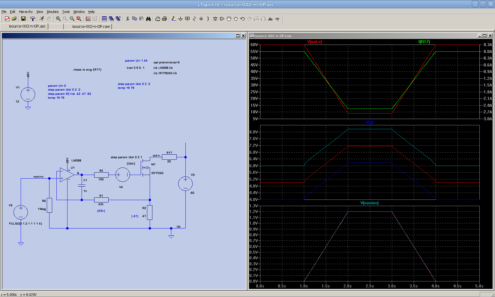The width and height of the screenshot is (495, 297).
Task: Click the '.tran 0 5 0 .1' directive
Action: [135, 68]
